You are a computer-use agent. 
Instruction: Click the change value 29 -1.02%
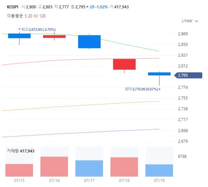click(99, 7)
